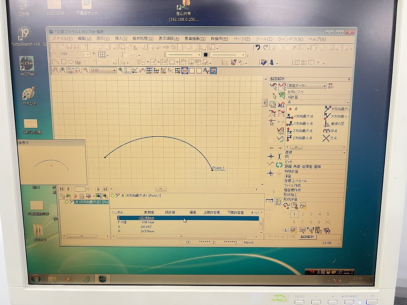Expand the 直線 category with its arrow
This screenshot has height=305, width=407.
click(x=344, y=153)
